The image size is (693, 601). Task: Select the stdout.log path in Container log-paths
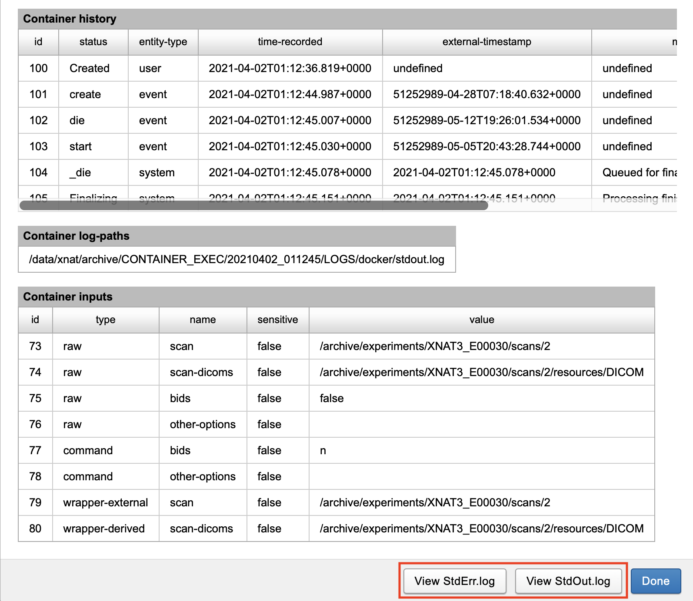pos(237,259)
